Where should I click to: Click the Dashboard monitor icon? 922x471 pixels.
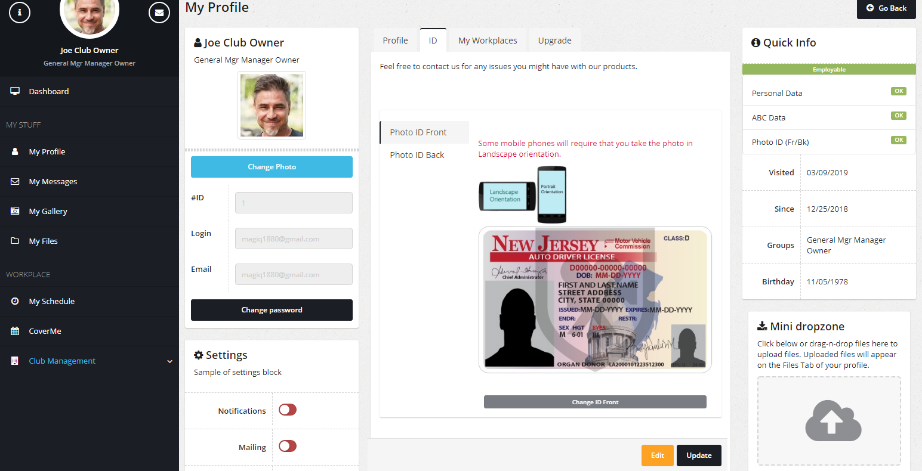tap(15, 91)
